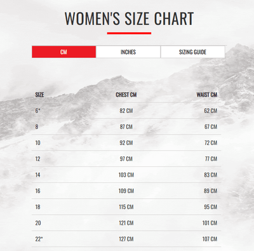
Task: Select the CHEST CM column header
Action: click(x=126, y=95)
